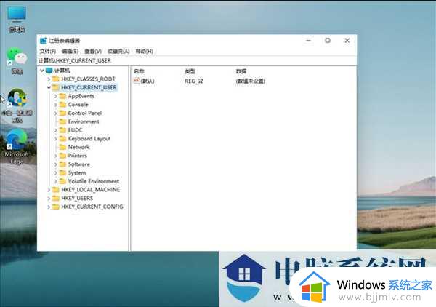The image size is (436, 307).
Task: Expand the Keyboard Layout chevron
Action: 56,139
